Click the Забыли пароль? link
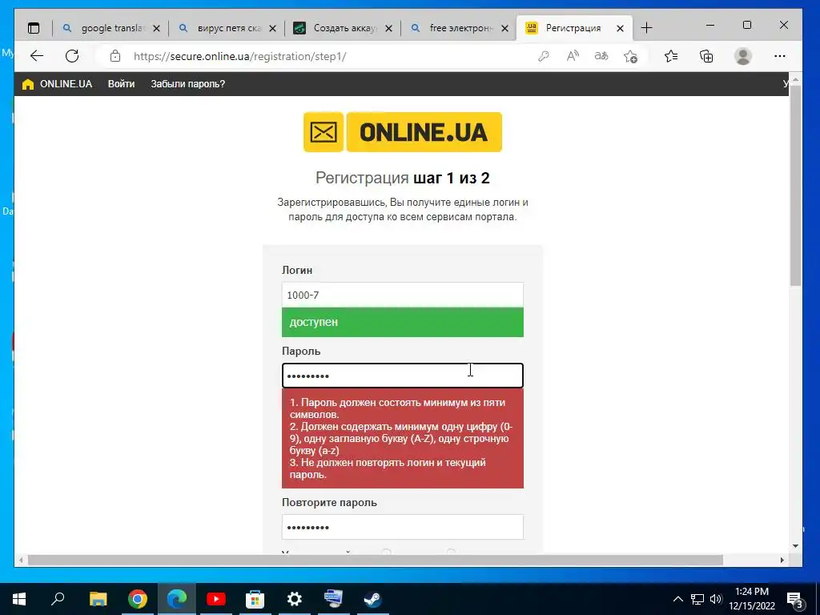This screenshot has height=615, width=820. [x=187, y=84]
